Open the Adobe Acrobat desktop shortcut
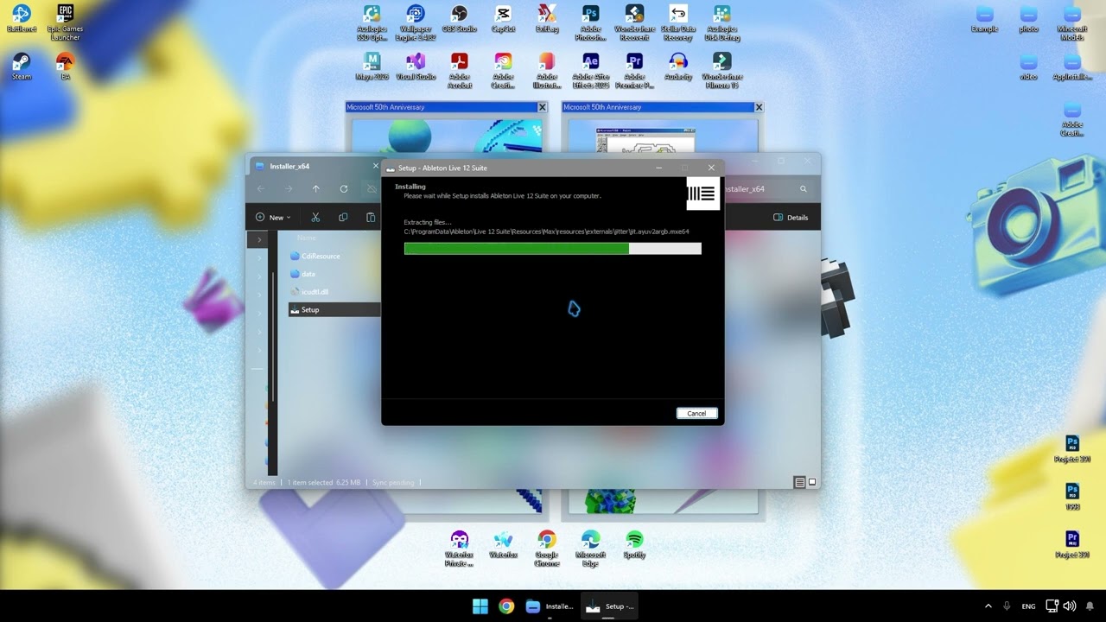 (x=460, y=71)
